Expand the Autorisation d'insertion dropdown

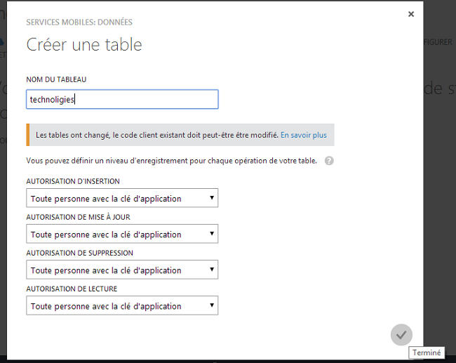click(122, 199)
